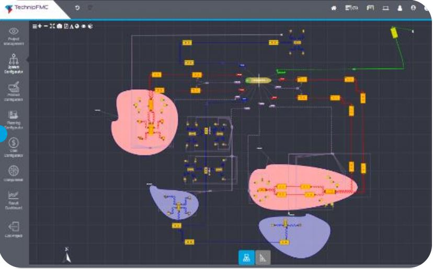The image size is (433, 269).
Task: Expand the sidebar with blue circle handle
Action: pyautogui.click(x=3, y=134)
